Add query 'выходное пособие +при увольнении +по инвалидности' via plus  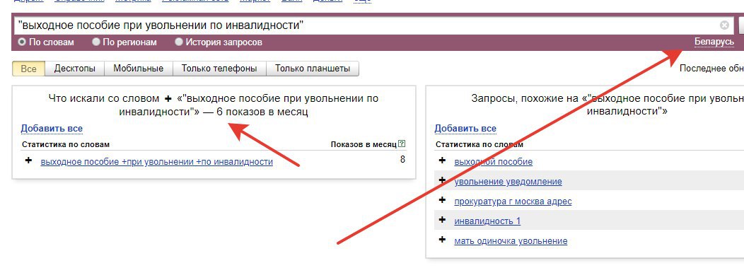click(x=28, y=161)
